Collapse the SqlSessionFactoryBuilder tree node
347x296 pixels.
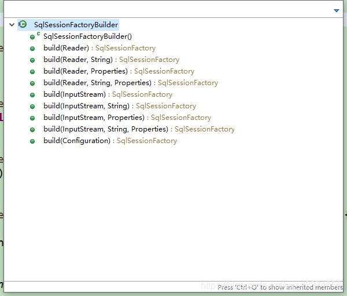[12, 24]
